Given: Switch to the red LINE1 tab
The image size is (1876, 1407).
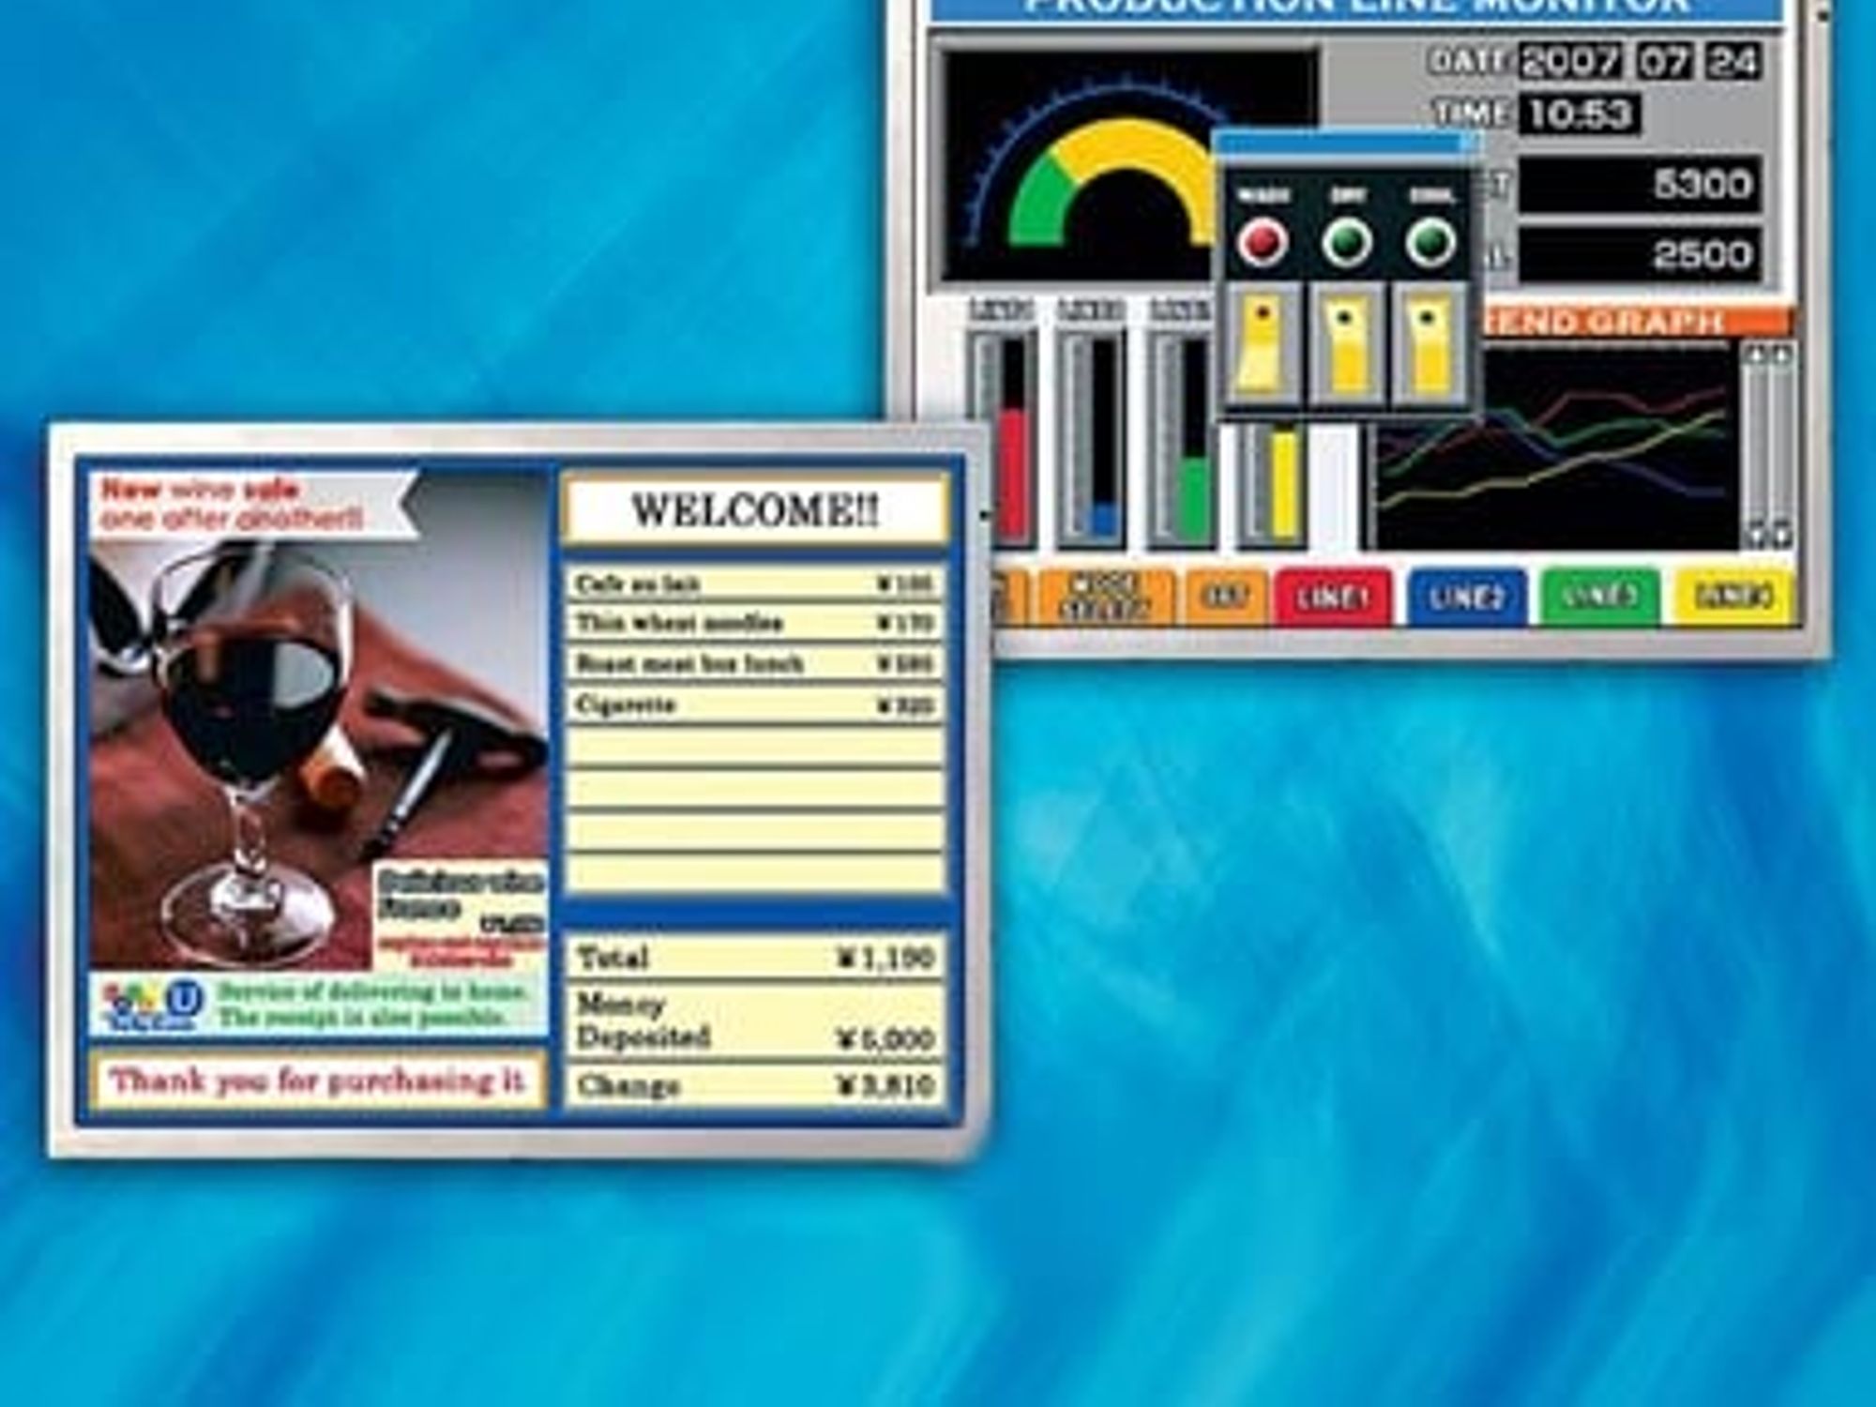Looking at the screenshot, I should coord(1333,597).
